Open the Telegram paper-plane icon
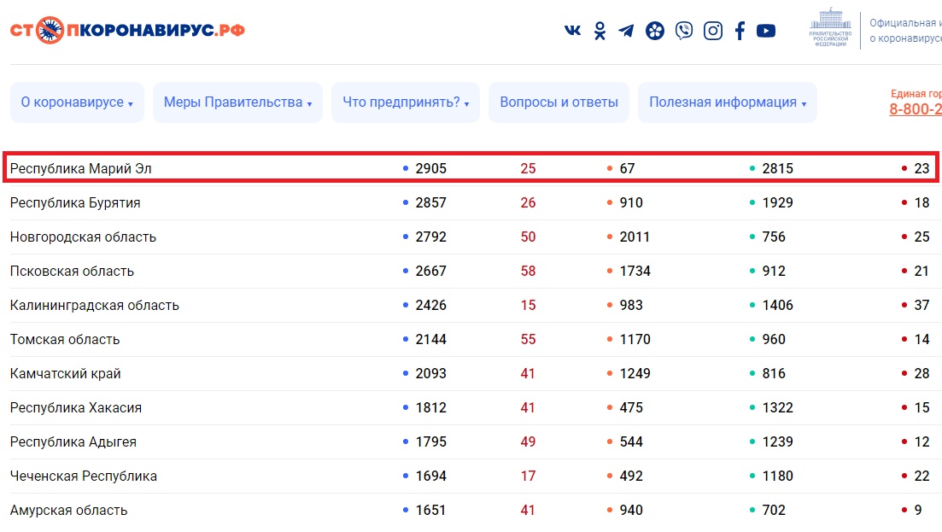Viewport: 942px width, 532px height. 627,31
